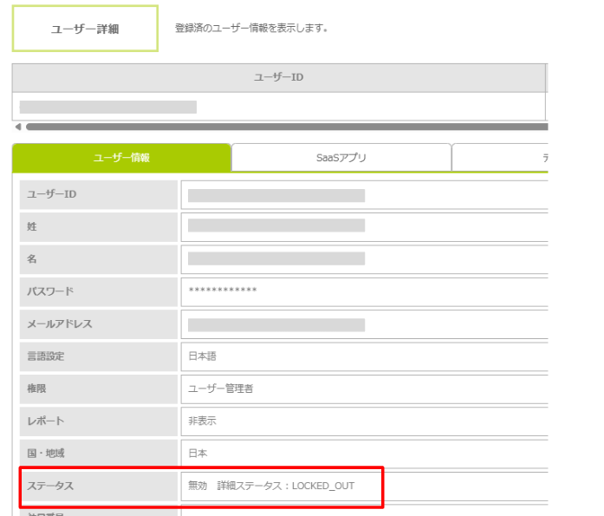Viewport: 604px width, 516px height.
Task: Open the partially visible third tab
Action: 501,158
